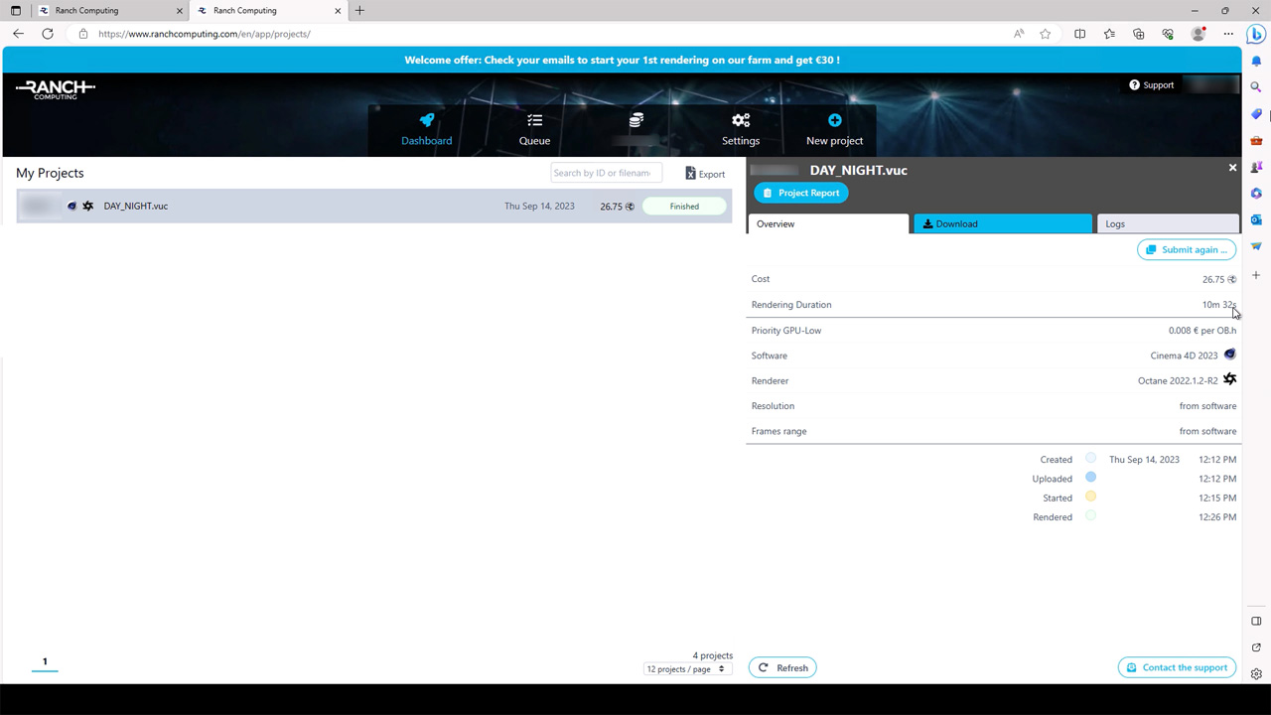Focus the Search by ID or filename field
This screenshot has width=1271, height=715.
[606, 173]
